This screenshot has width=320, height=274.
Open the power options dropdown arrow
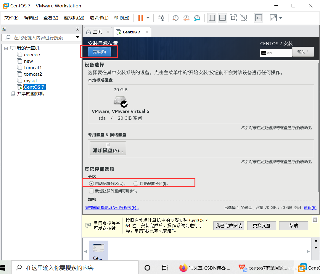coord(148,18)
